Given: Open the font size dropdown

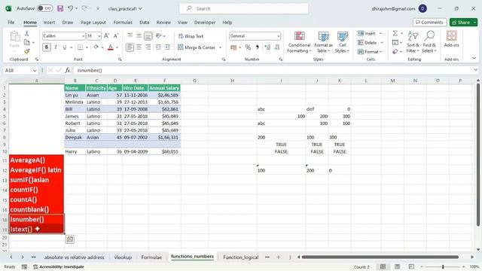Looking at the screenshot, I should 99,36.
